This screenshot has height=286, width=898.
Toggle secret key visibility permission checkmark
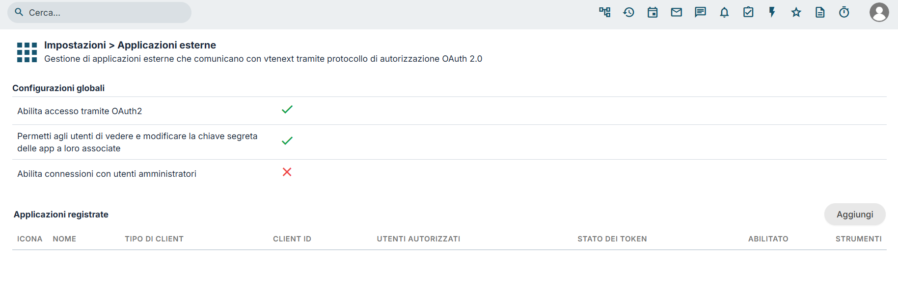click(x=287, y=141)
